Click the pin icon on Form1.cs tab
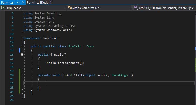The width and height of the screenshot is (196, 105). click(18, 2)
